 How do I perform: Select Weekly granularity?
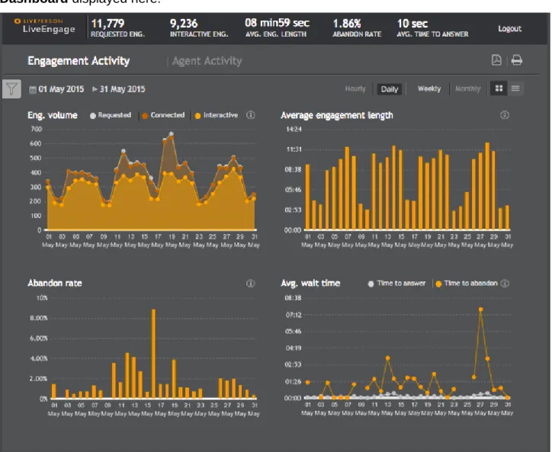click(429, 88)
